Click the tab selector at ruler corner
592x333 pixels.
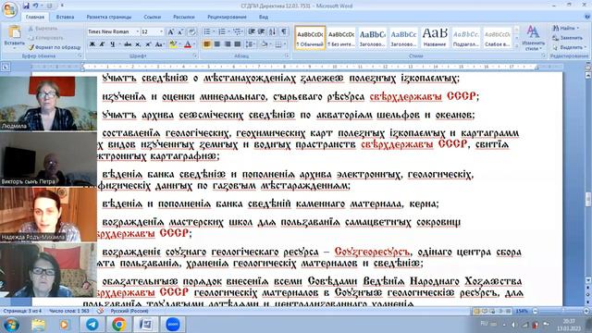tap(6, 67)
